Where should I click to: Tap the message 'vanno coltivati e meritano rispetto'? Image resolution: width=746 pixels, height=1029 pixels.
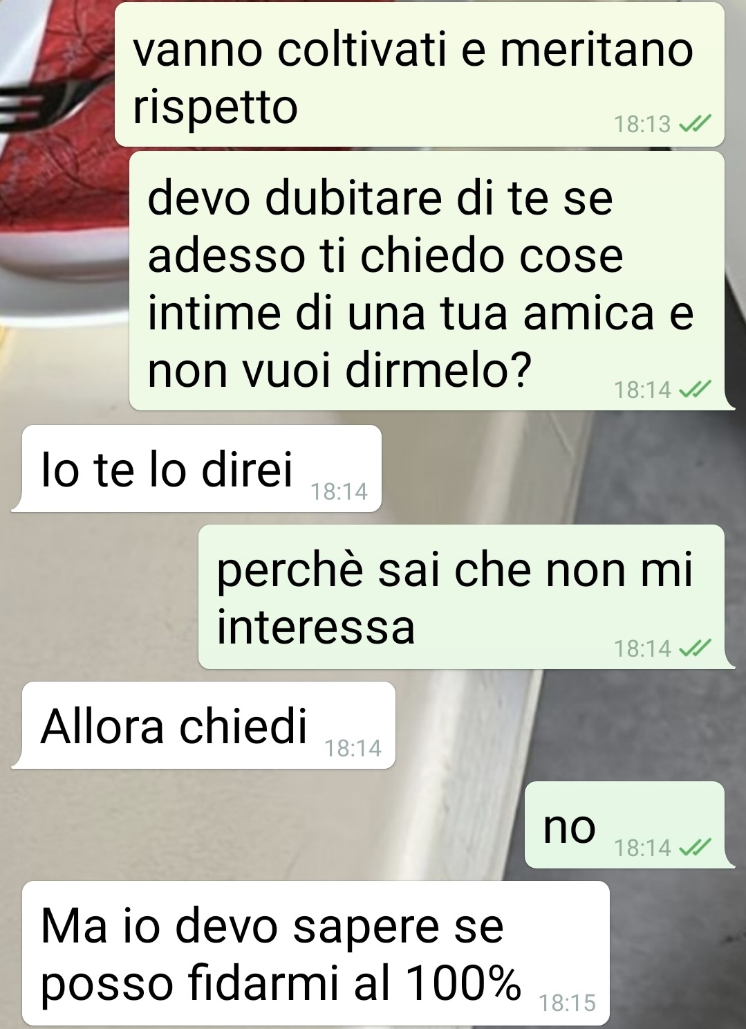tap(419, 74)
